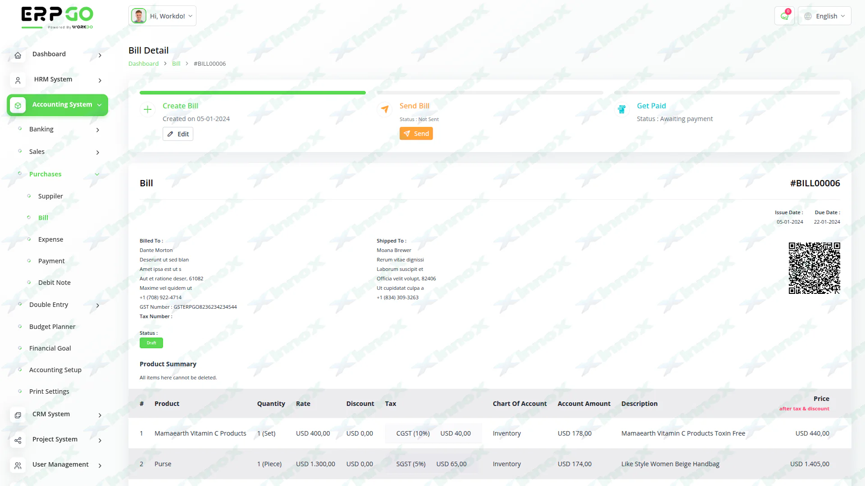This screenshot has width=865, height=486.
Task: Collapse the Purchases submenu
Action: tap(97, 175)
